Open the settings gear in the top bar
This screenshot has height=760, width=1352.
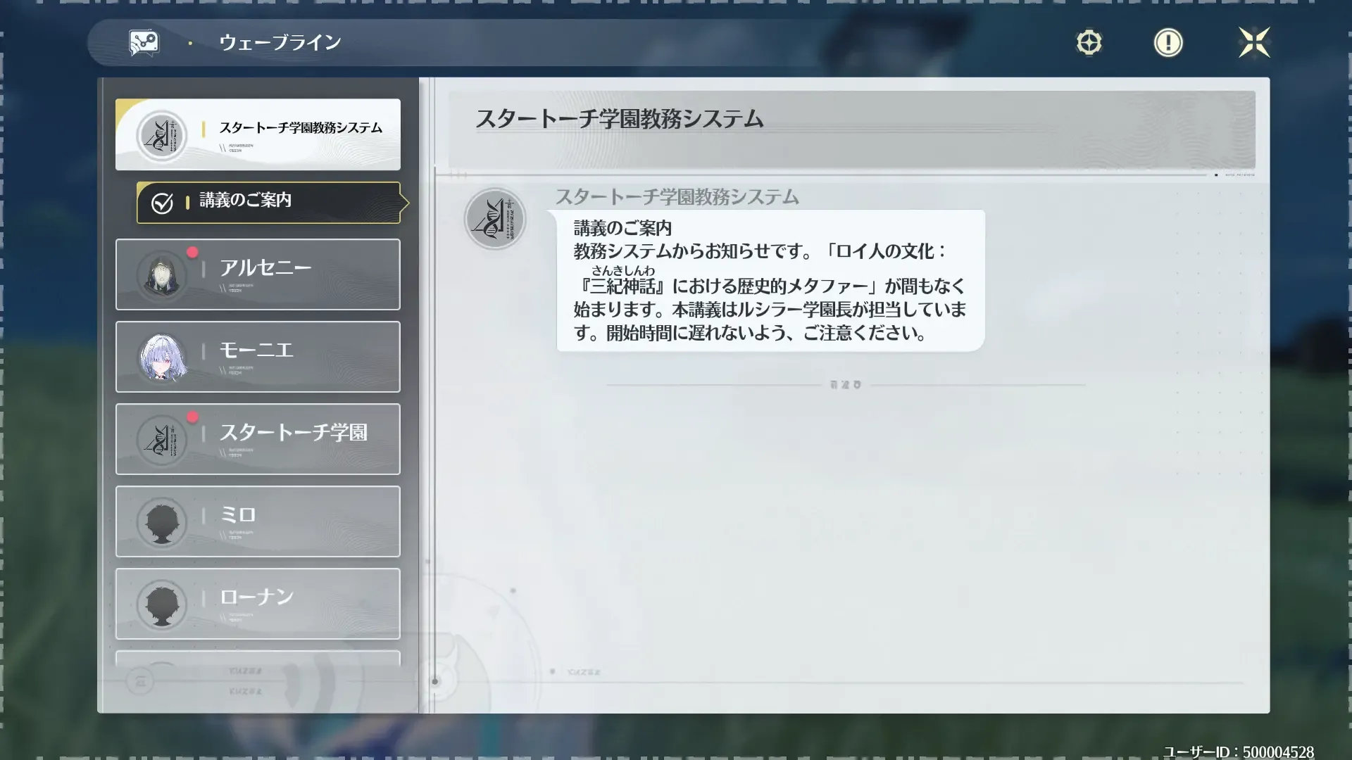tap(1089, 42)
